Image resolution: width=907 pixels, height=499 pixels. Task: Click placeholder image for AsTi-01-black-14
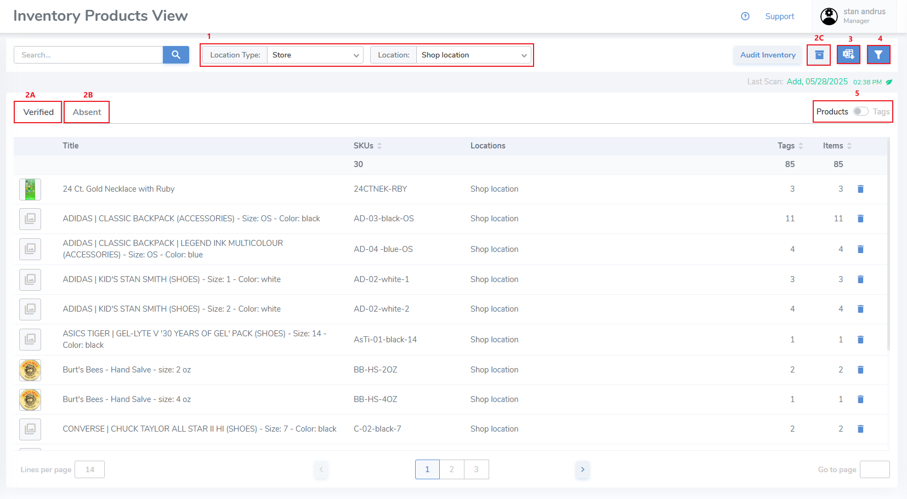(30, 340)
